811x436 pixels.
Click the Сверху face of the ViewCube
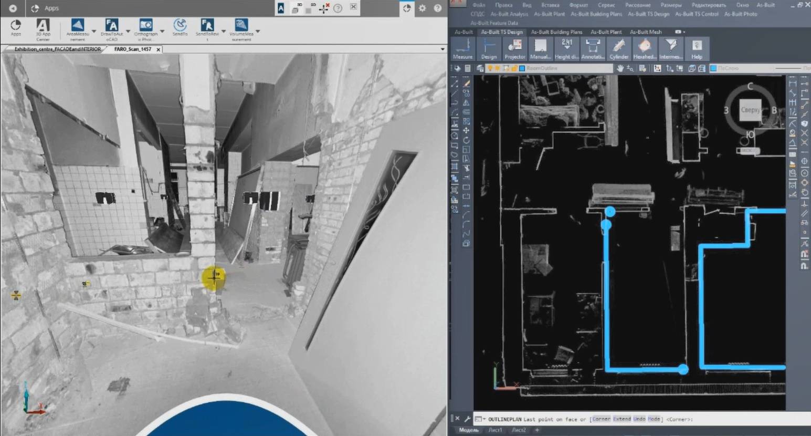(750, 110)
